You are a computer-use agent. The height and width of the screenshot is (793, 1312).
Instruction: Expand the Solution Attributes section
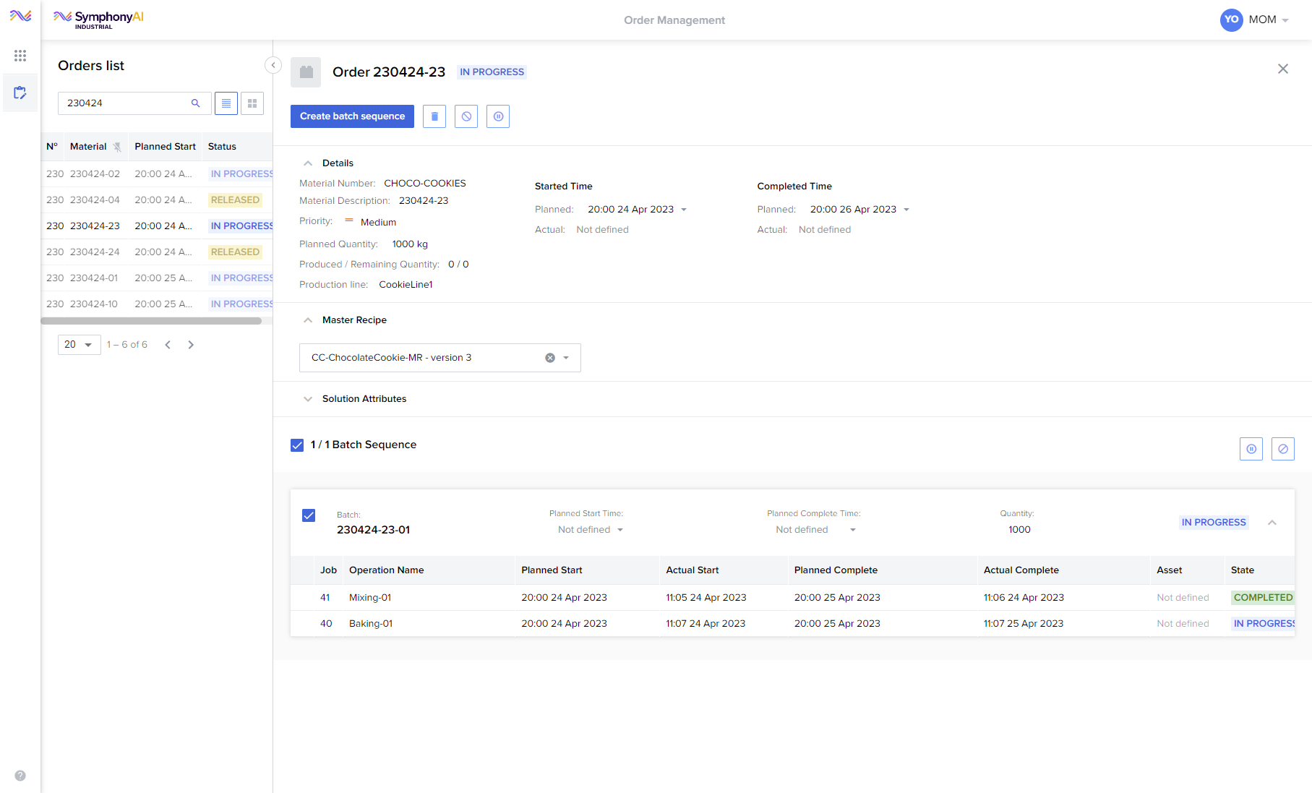pyautogui.click(x=308, y=399)
